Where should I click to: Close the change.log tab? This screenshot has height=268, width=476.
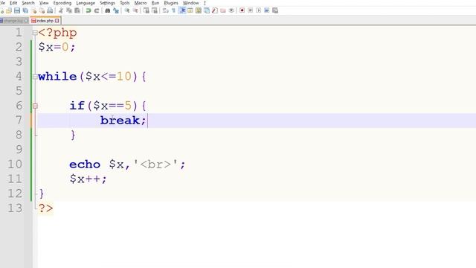coord(27,21)
